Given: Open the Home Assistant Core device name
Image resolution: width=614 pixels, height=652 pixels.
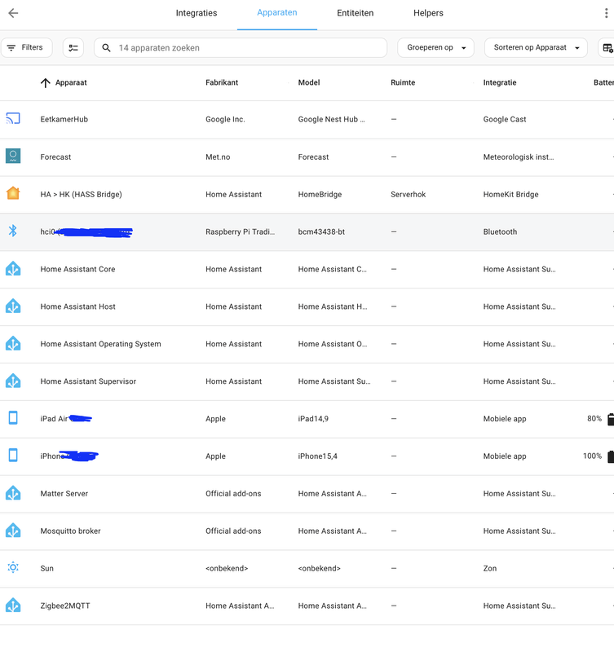Looking at the screenshot, I should [77, 269].
